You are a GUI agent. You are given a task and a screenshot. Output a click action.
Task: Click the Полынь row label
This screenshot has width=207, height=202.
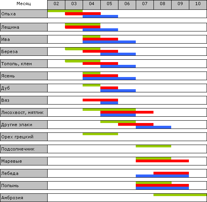coord(24,185)
